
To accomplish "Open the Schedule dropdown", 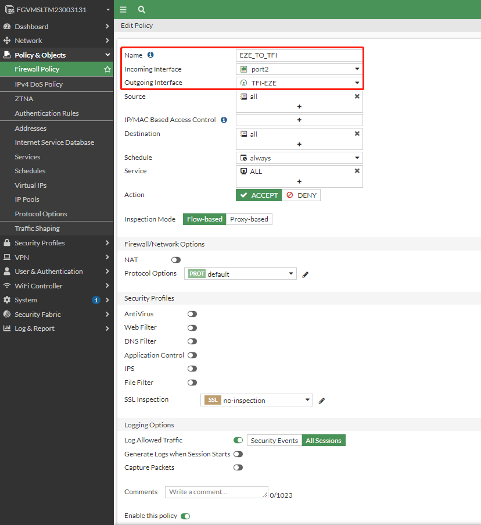I will click(299, 158).
